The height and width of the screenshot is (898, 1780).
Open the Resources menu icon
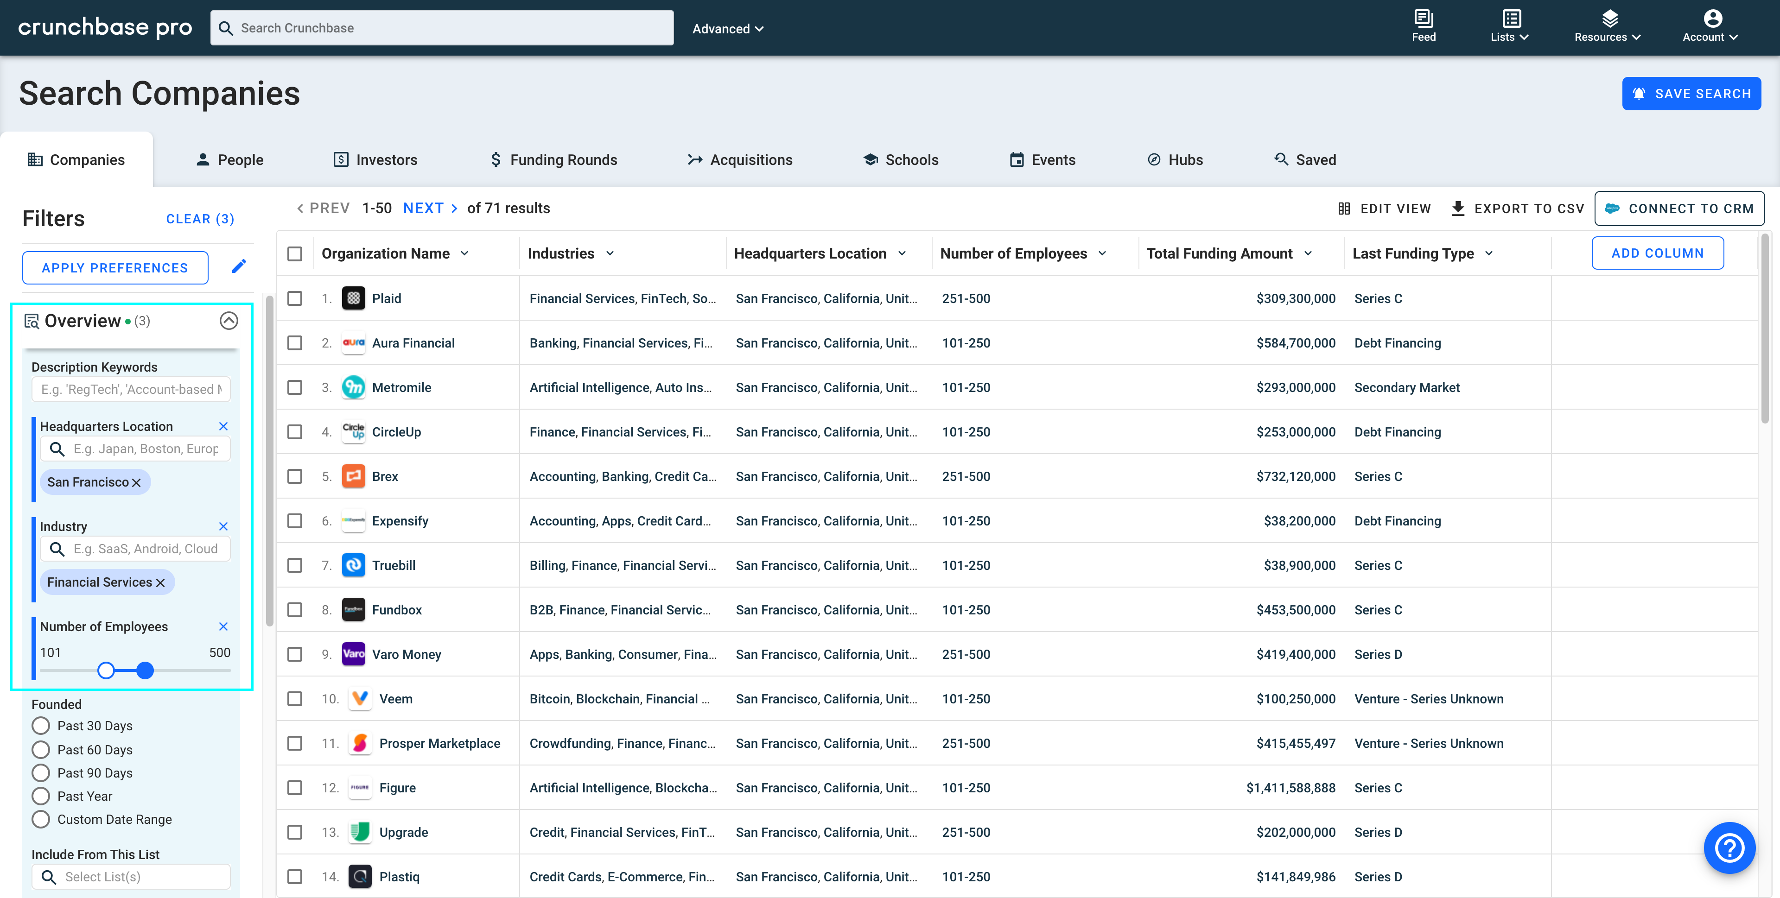click(x=1610, y=19)
